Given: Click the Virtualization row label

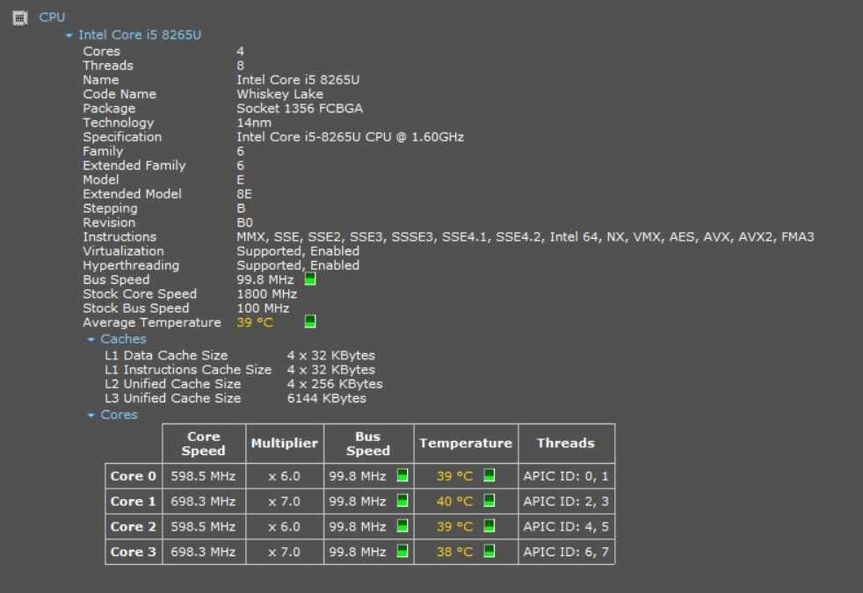Looking at the screenshot, I should (x=123, y=251).
